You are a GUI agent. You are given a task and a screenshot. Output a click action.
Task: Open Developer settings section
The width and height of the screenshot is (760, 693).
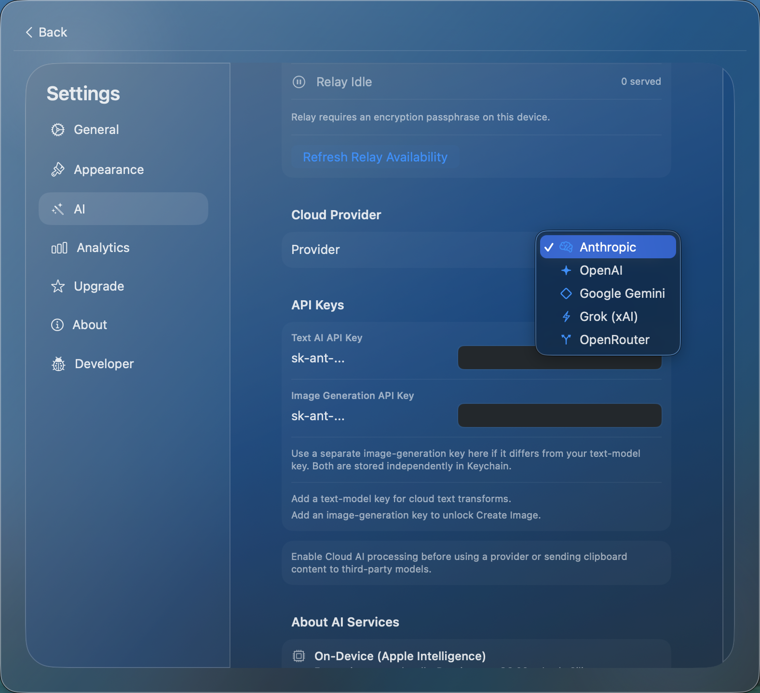click(x=123, y=364)
